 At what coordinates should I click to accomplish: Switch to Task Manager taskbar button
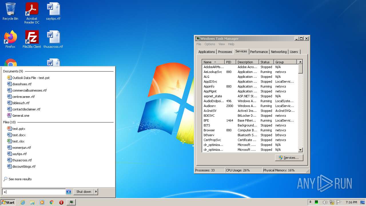pyautogui.click(x=71, y=202)
